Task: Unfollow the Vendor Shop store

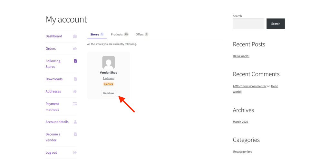Action: point(109,93)
